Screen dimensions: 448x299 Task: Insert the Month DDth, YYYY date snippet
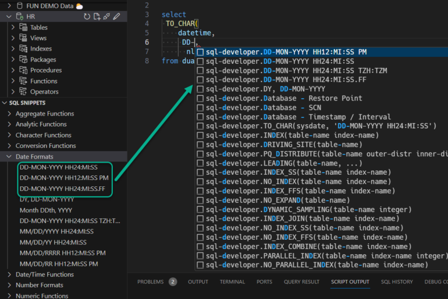(46, 210)
